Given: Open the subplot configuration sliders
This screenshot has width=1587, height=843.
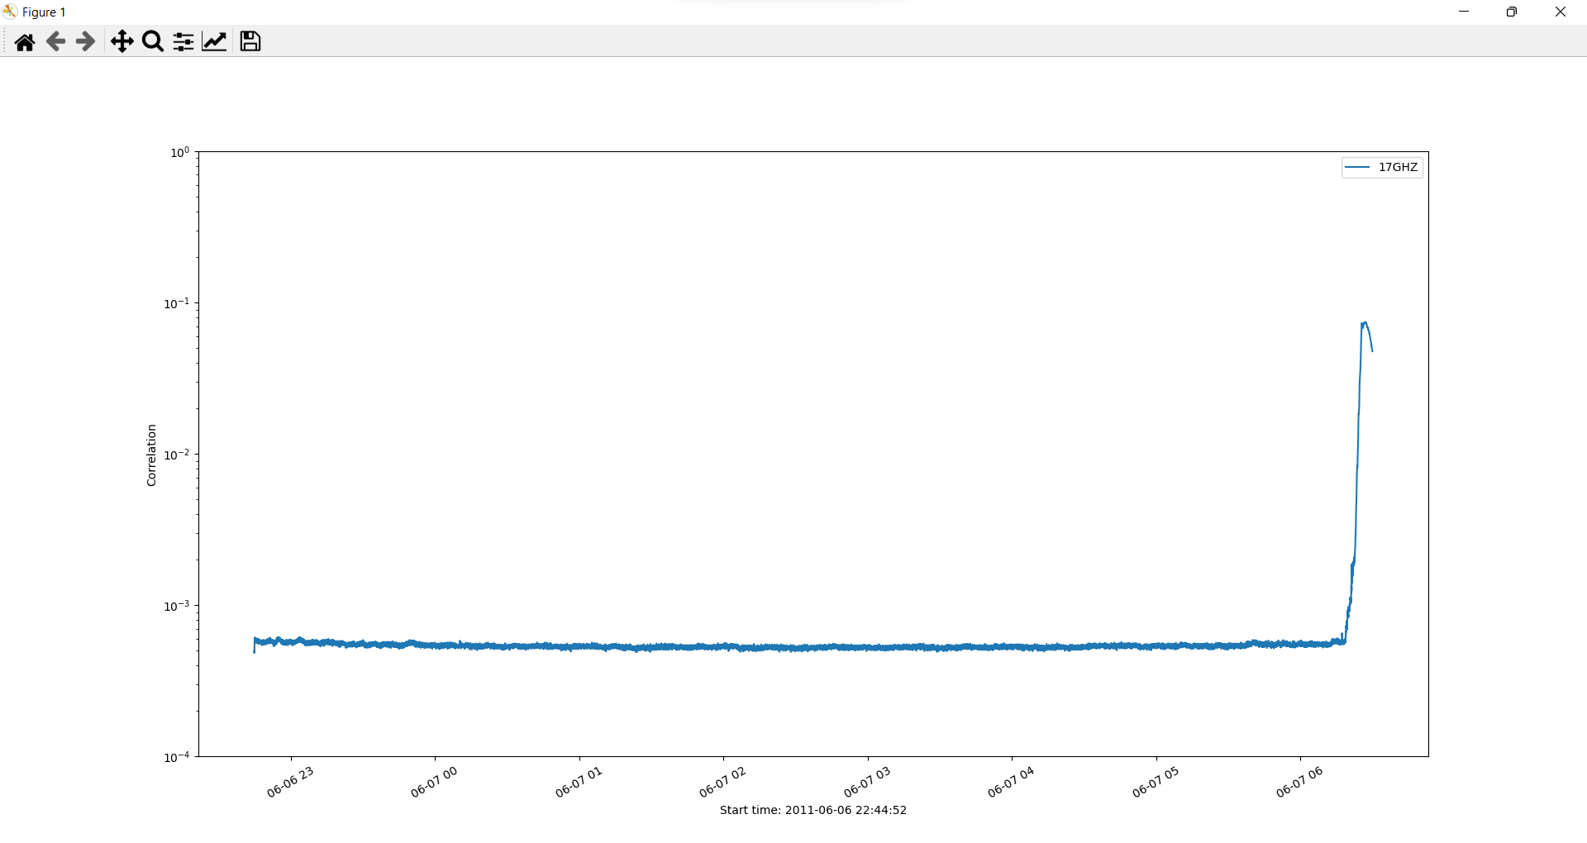Looking at the screenshot, I should [182, 41].
